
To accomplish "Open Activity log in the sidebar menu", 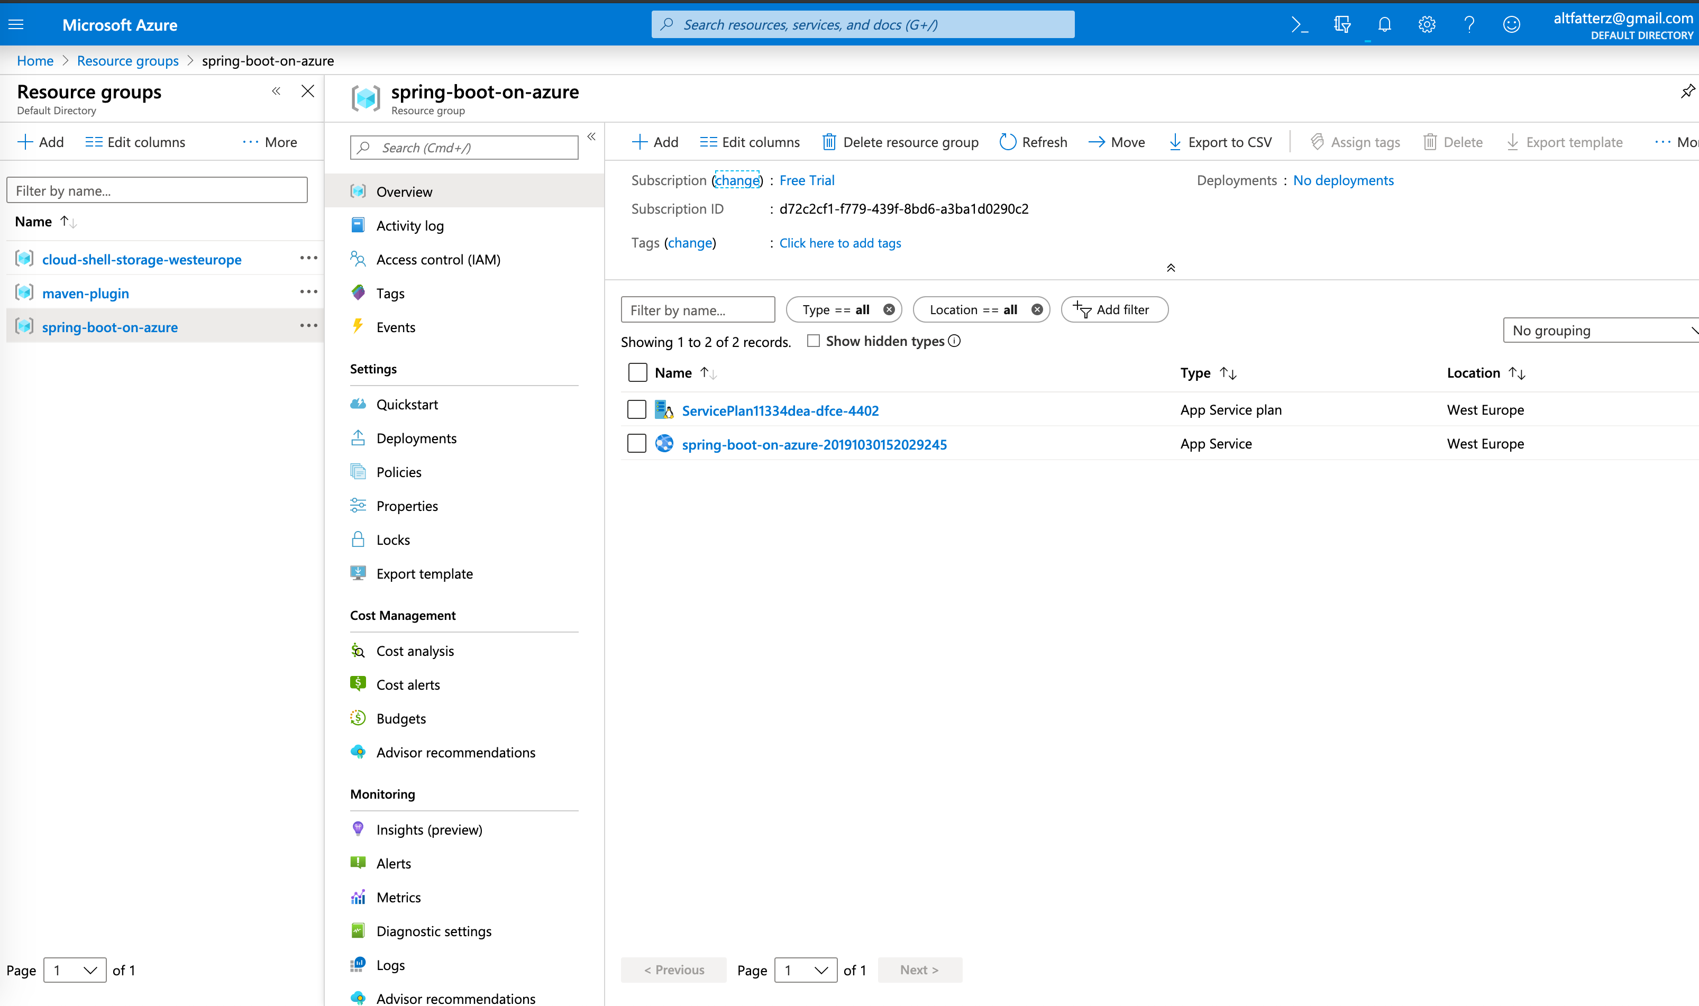I will pos(409,226).
